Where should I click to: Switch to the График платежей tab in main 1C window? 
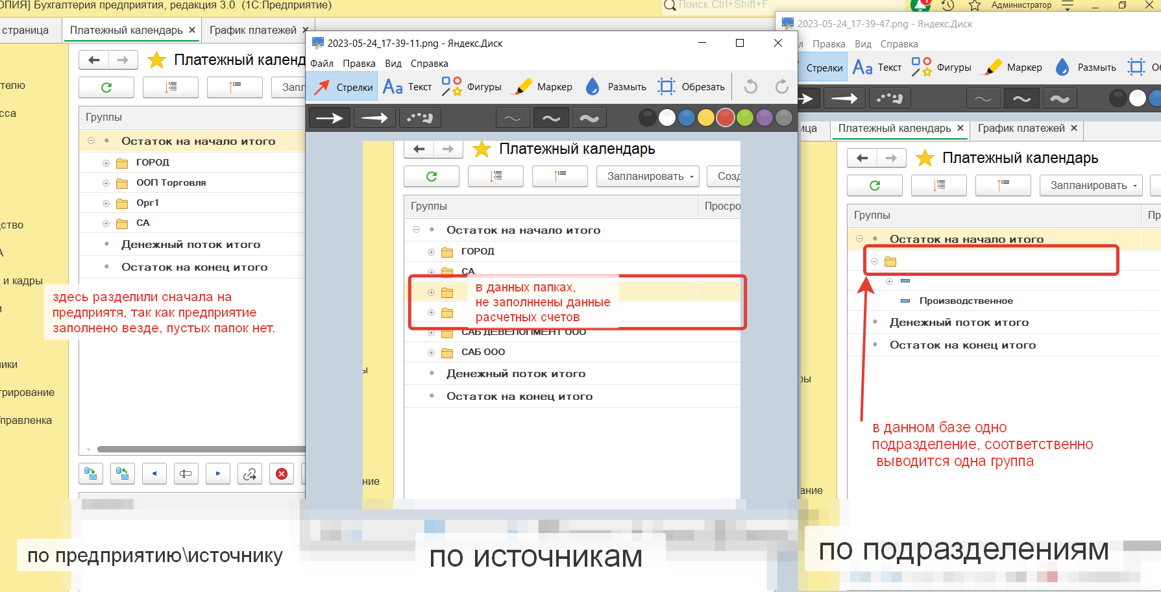(x=253, y=30)
